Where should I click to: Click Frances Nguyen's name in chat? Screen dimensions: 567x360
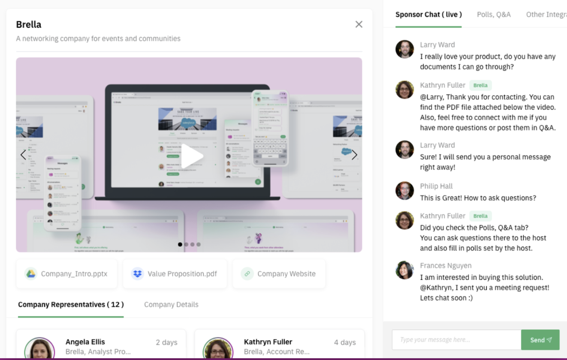pos(446,266)
